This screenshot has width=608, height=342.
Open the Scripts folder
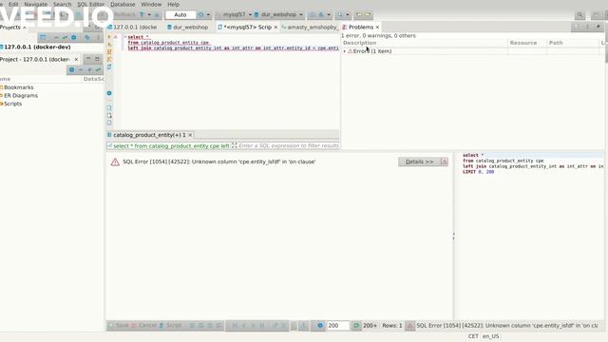click(11, 104)
